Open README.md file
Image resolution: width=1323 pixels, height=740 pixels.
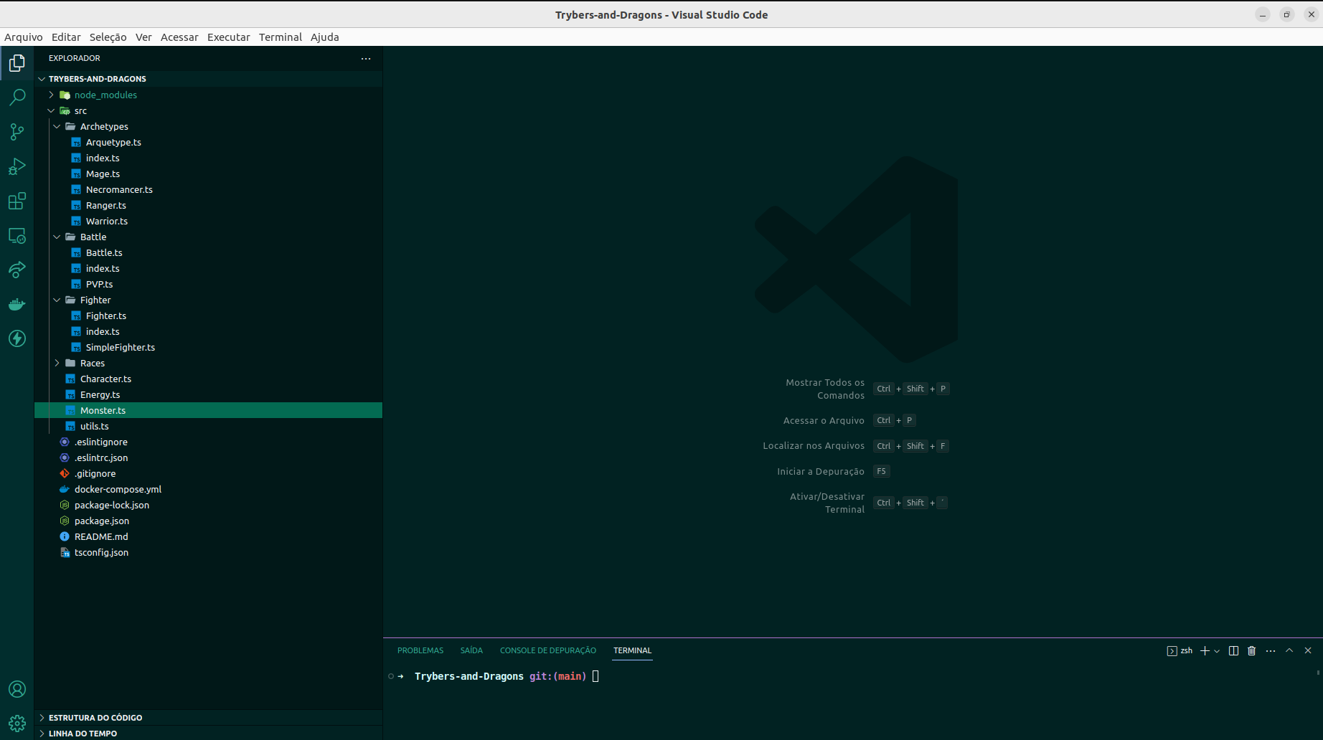(x=208, y=536)
